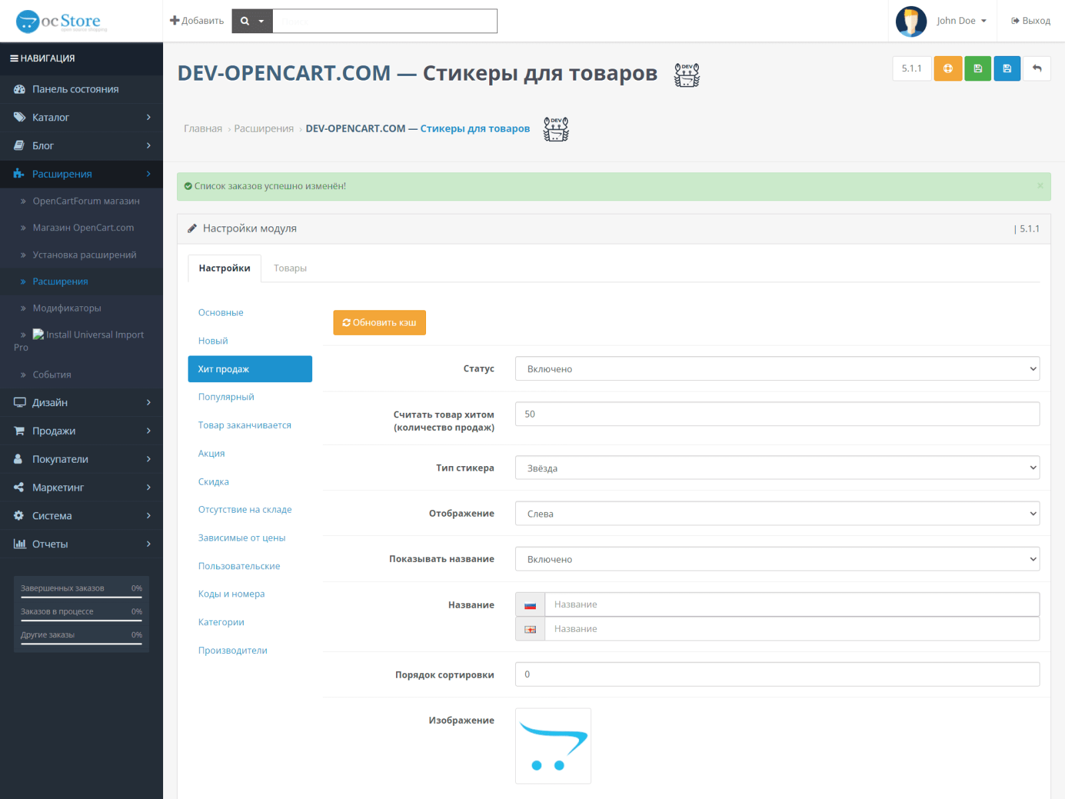This screenshot has height=799, width=1065.
Task: Click the Главная breadcrumb link
Action: click(x=203, y=129)
